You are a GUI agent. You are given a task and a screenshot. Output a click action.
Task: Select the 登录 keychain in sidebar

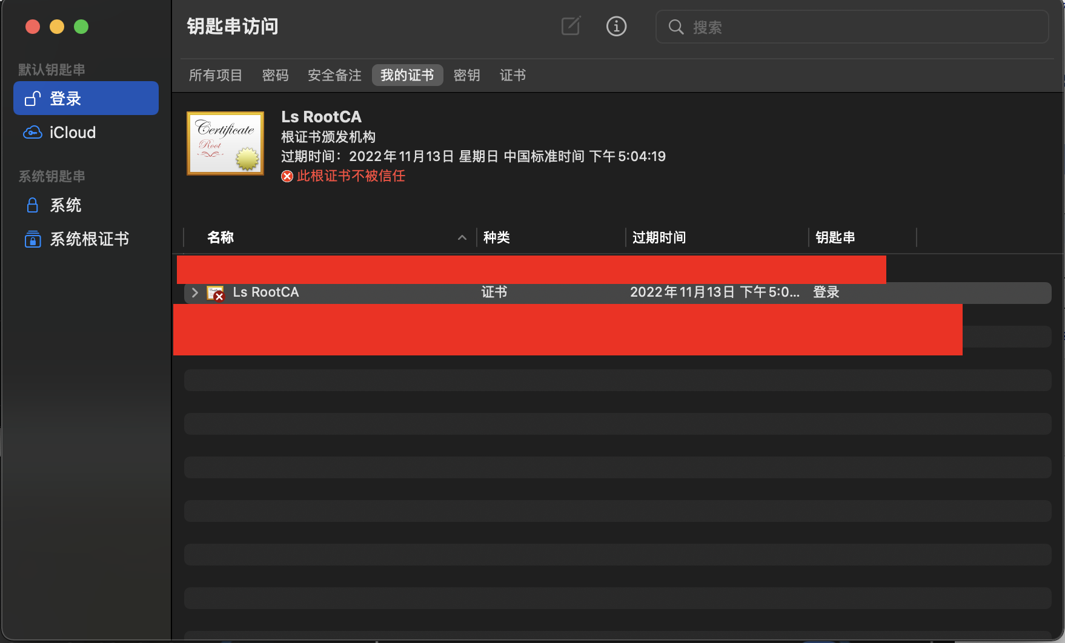[x=86, y=98]
